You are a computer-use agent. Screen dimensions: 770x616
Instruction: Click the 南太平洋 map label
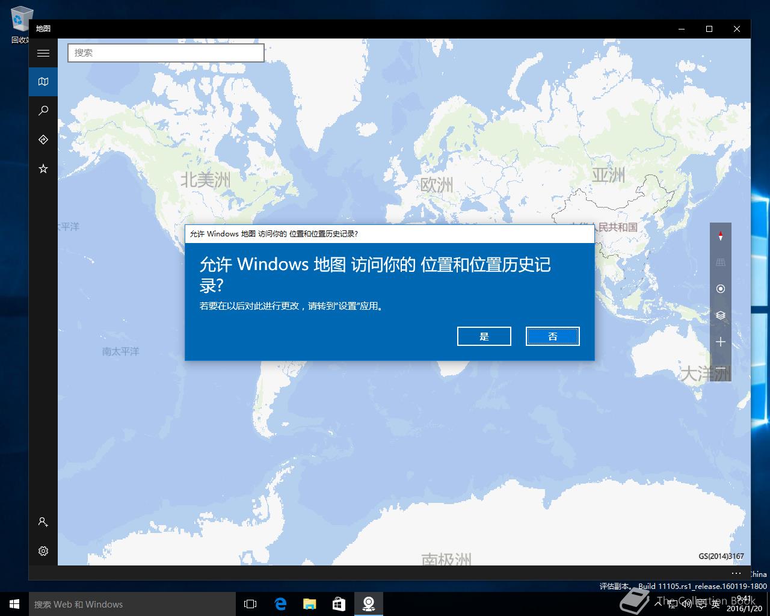(120, 351)
